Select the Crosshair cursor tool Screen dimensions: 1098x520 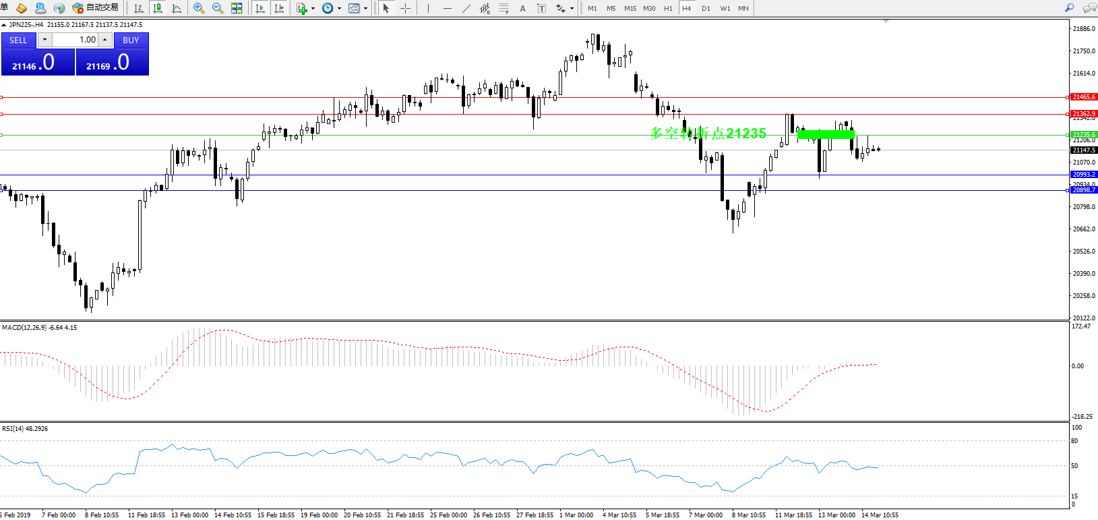tap(405, 8)
